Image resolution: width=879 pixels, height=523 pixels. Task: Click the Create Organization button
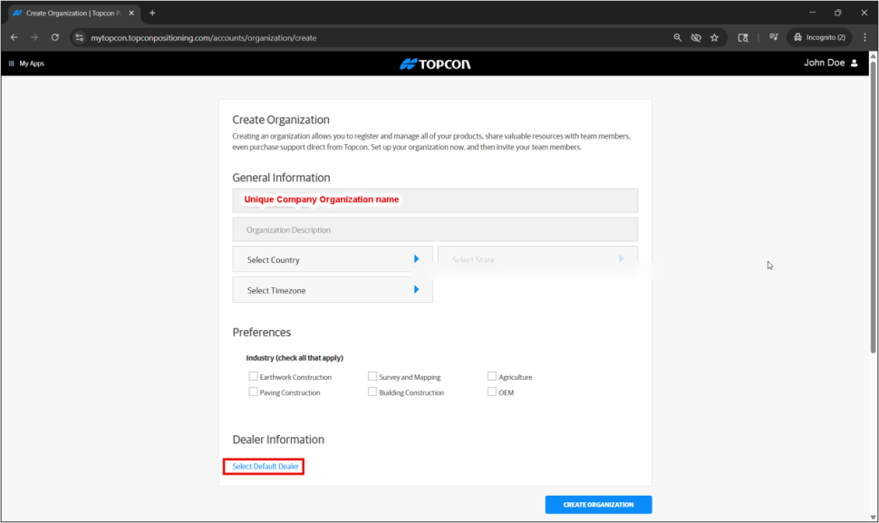[x=598, y=505]
